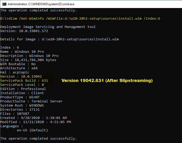The width and height of the screenshot is (182, 143).
Task: Click the 'Architecture : x64' line
Action: point(19,68)
